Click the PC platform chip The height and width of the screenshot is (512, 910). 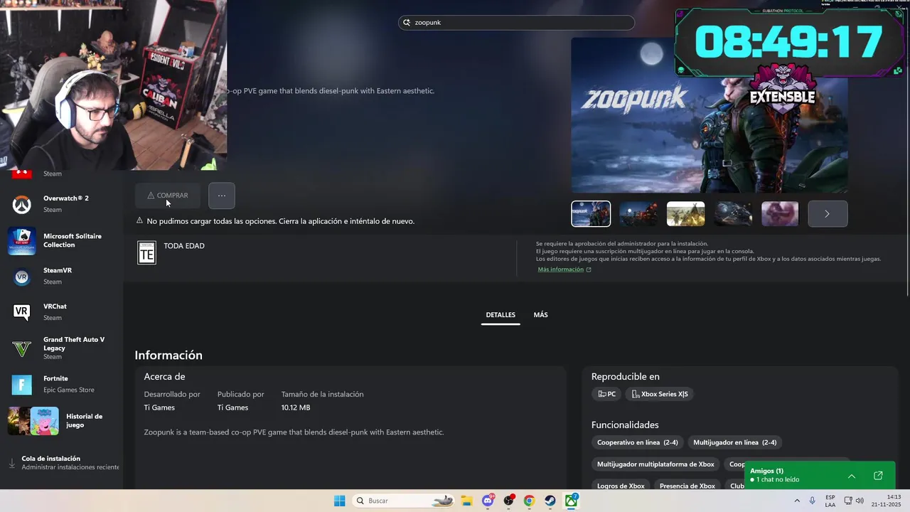(x=606, y=394)
